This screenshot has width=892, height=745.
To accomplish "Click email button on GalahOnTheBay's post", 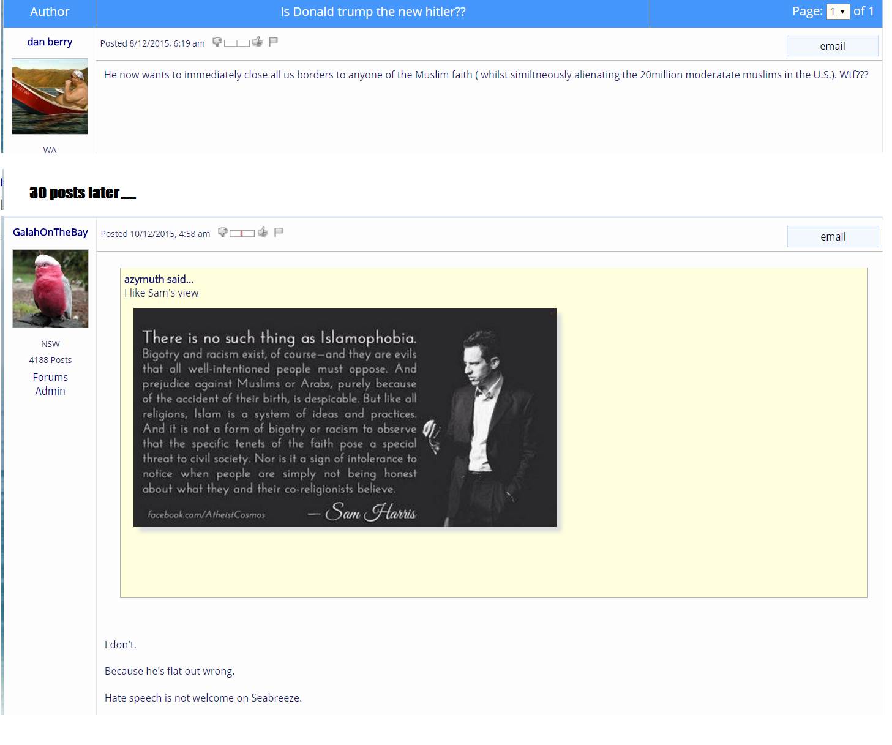I will (x=833, y=237).
